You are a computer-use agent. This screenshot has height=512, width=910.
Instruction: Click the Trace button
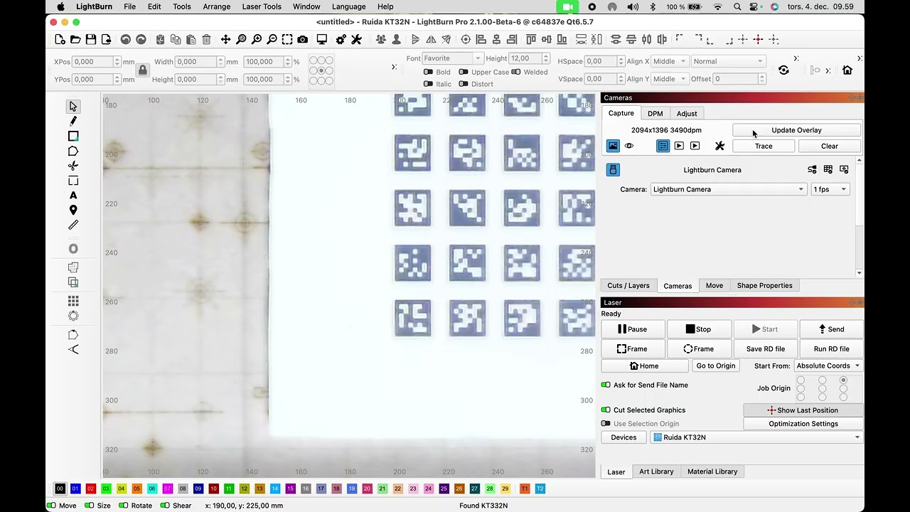click(764, 146)
